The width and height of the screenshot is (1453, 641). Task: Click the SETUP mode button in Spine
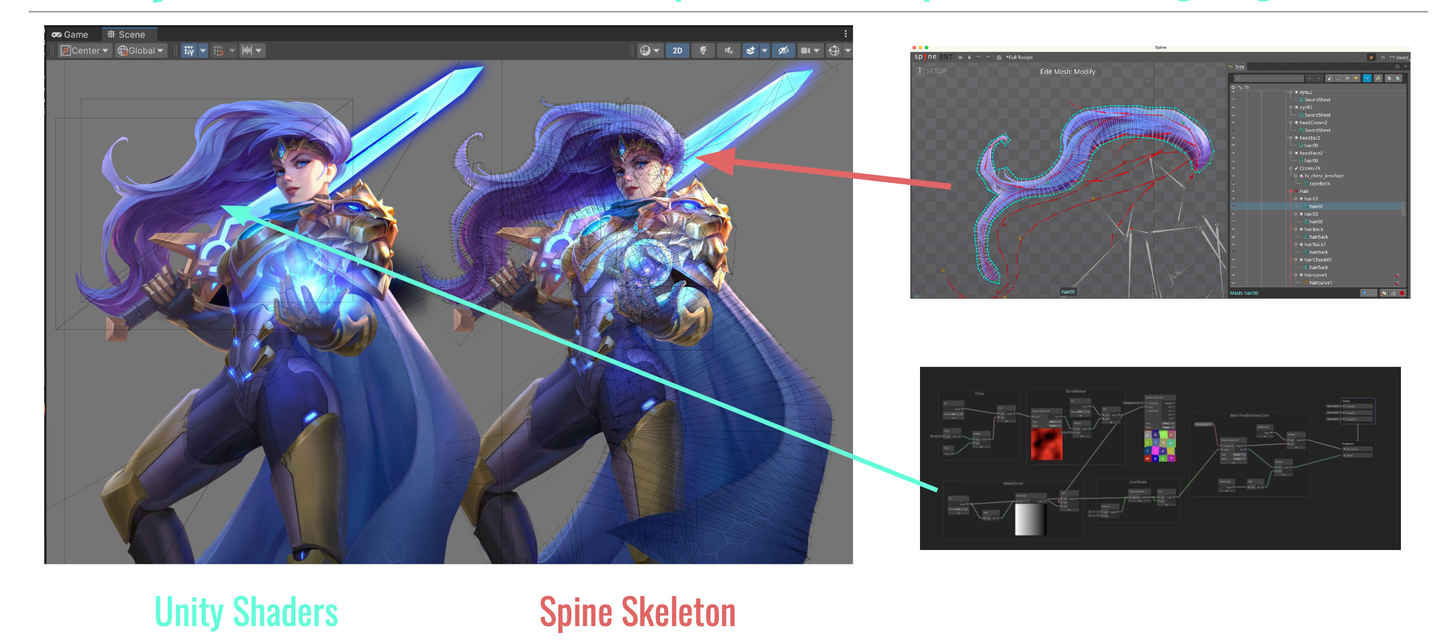click(x=937, y=72)
